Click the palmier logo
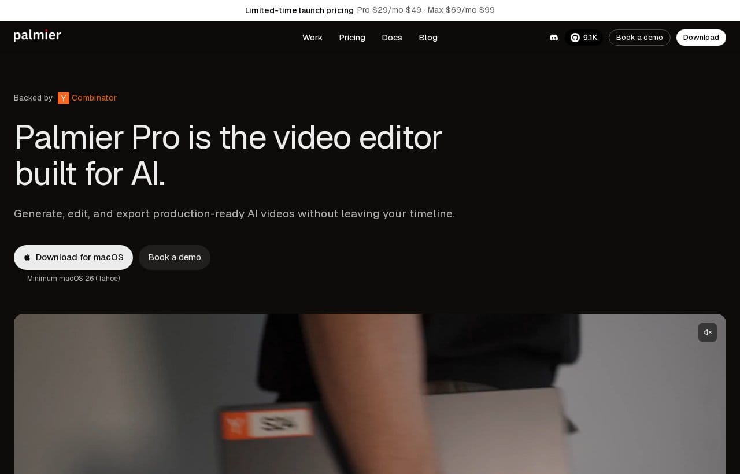740x474 pixels. 38,36
